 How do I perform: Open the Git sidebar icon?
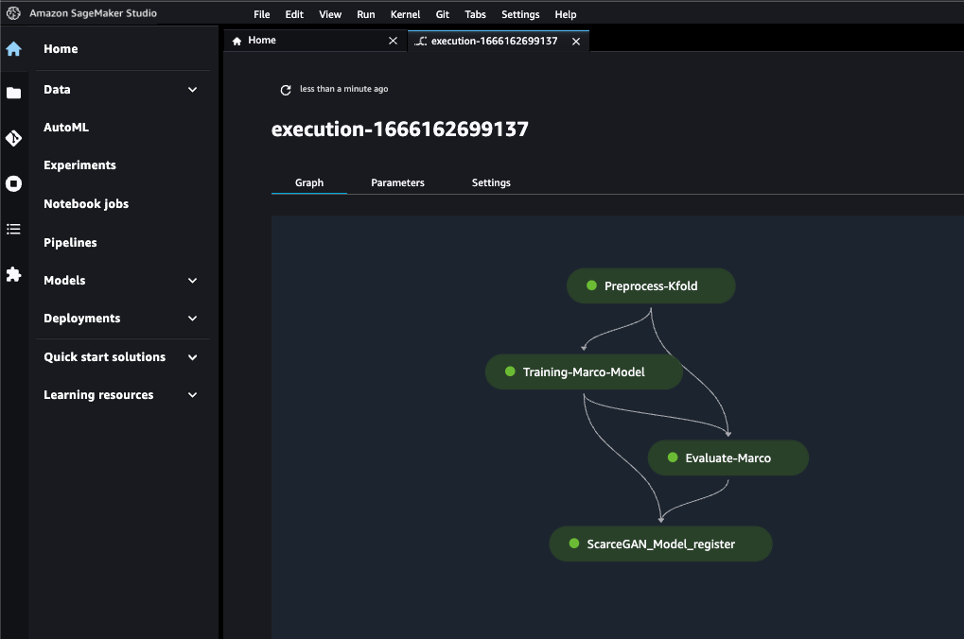pos(14,138)
